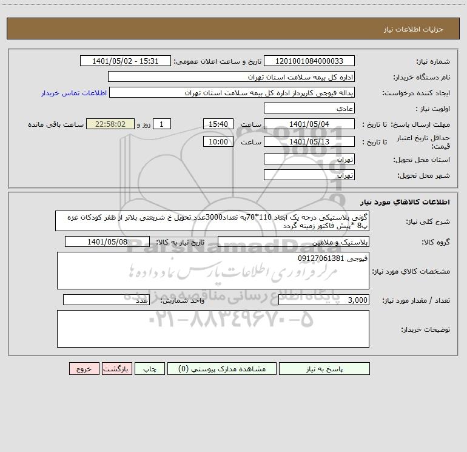This screenshot has height=452, width=467.
Task: Click the general need description text box
Action: click(212, 221)
